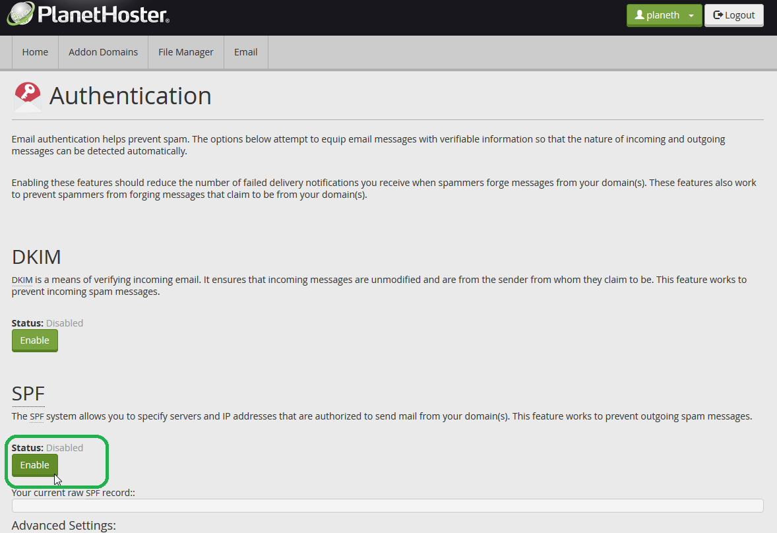This screenshot has width=777, height=533.
Task: Switch to the File Manager tab
Action: pyautogui.click(x=185, y=52)
